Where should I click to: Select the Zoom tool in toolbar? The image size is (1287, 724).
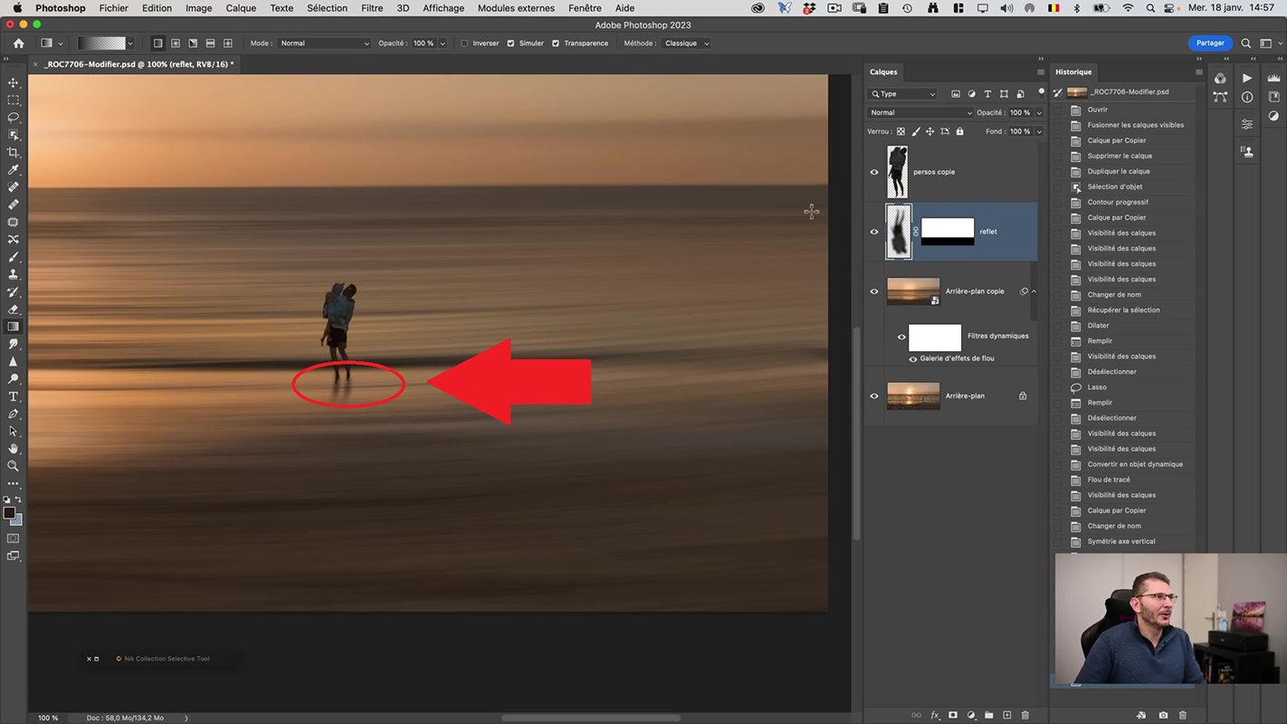[x=14, y=466]
